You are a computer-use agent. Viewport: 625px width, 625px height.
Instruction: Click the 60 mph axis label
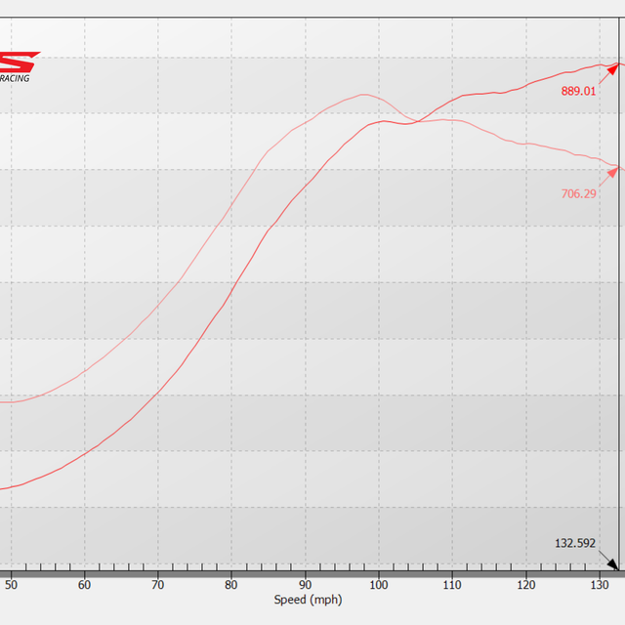click(x=85, y=585)
